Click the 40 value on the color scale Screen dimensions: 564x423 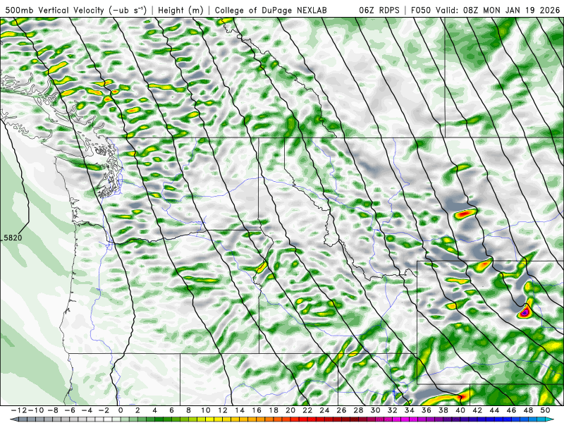coord(460,410)
